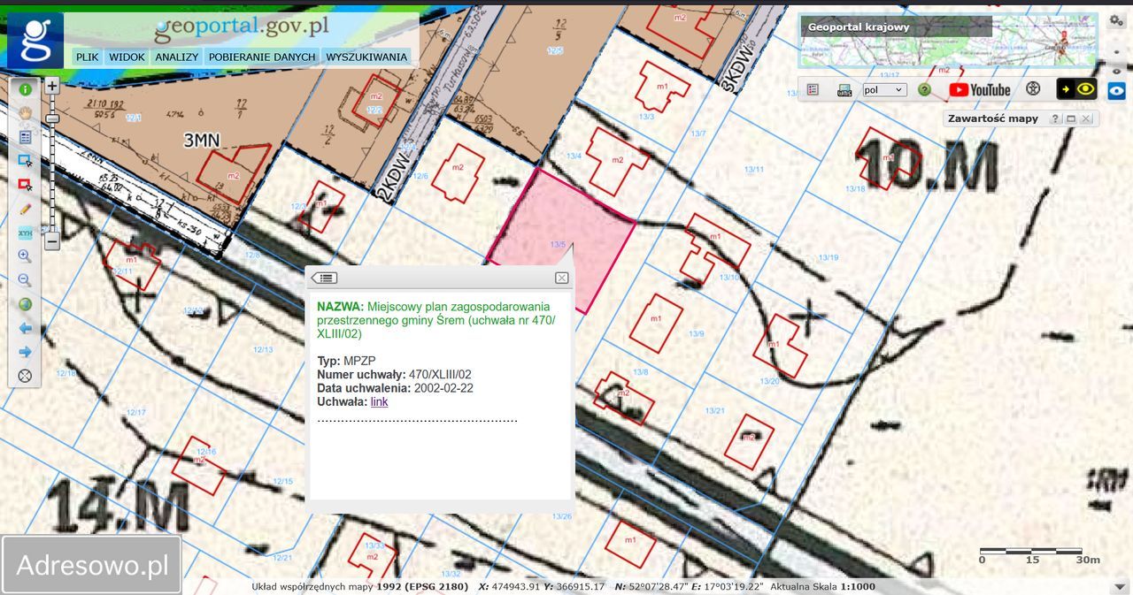Toggle the high-contrast yellow eye mode

[1076, 89]
